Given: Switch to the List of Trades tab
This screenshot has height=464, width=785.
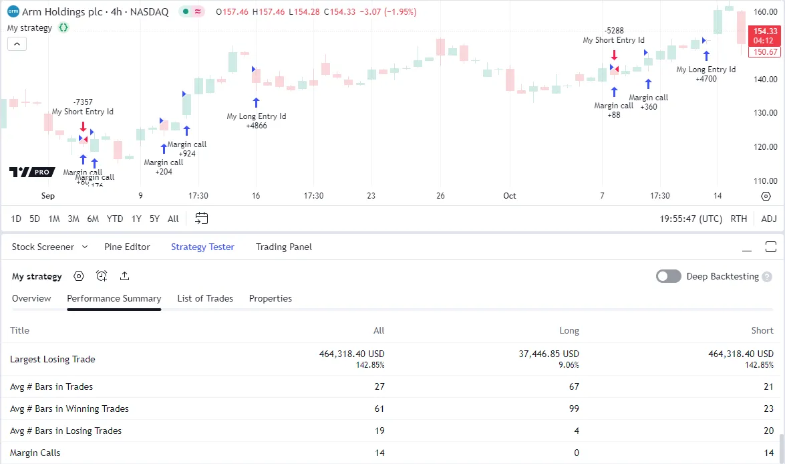Looking at the screenshot, I should pos(205,298).
